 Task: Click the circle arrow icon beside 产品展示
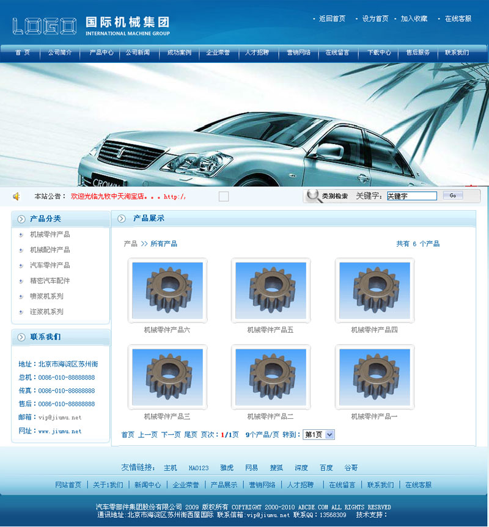coord(122,219)
